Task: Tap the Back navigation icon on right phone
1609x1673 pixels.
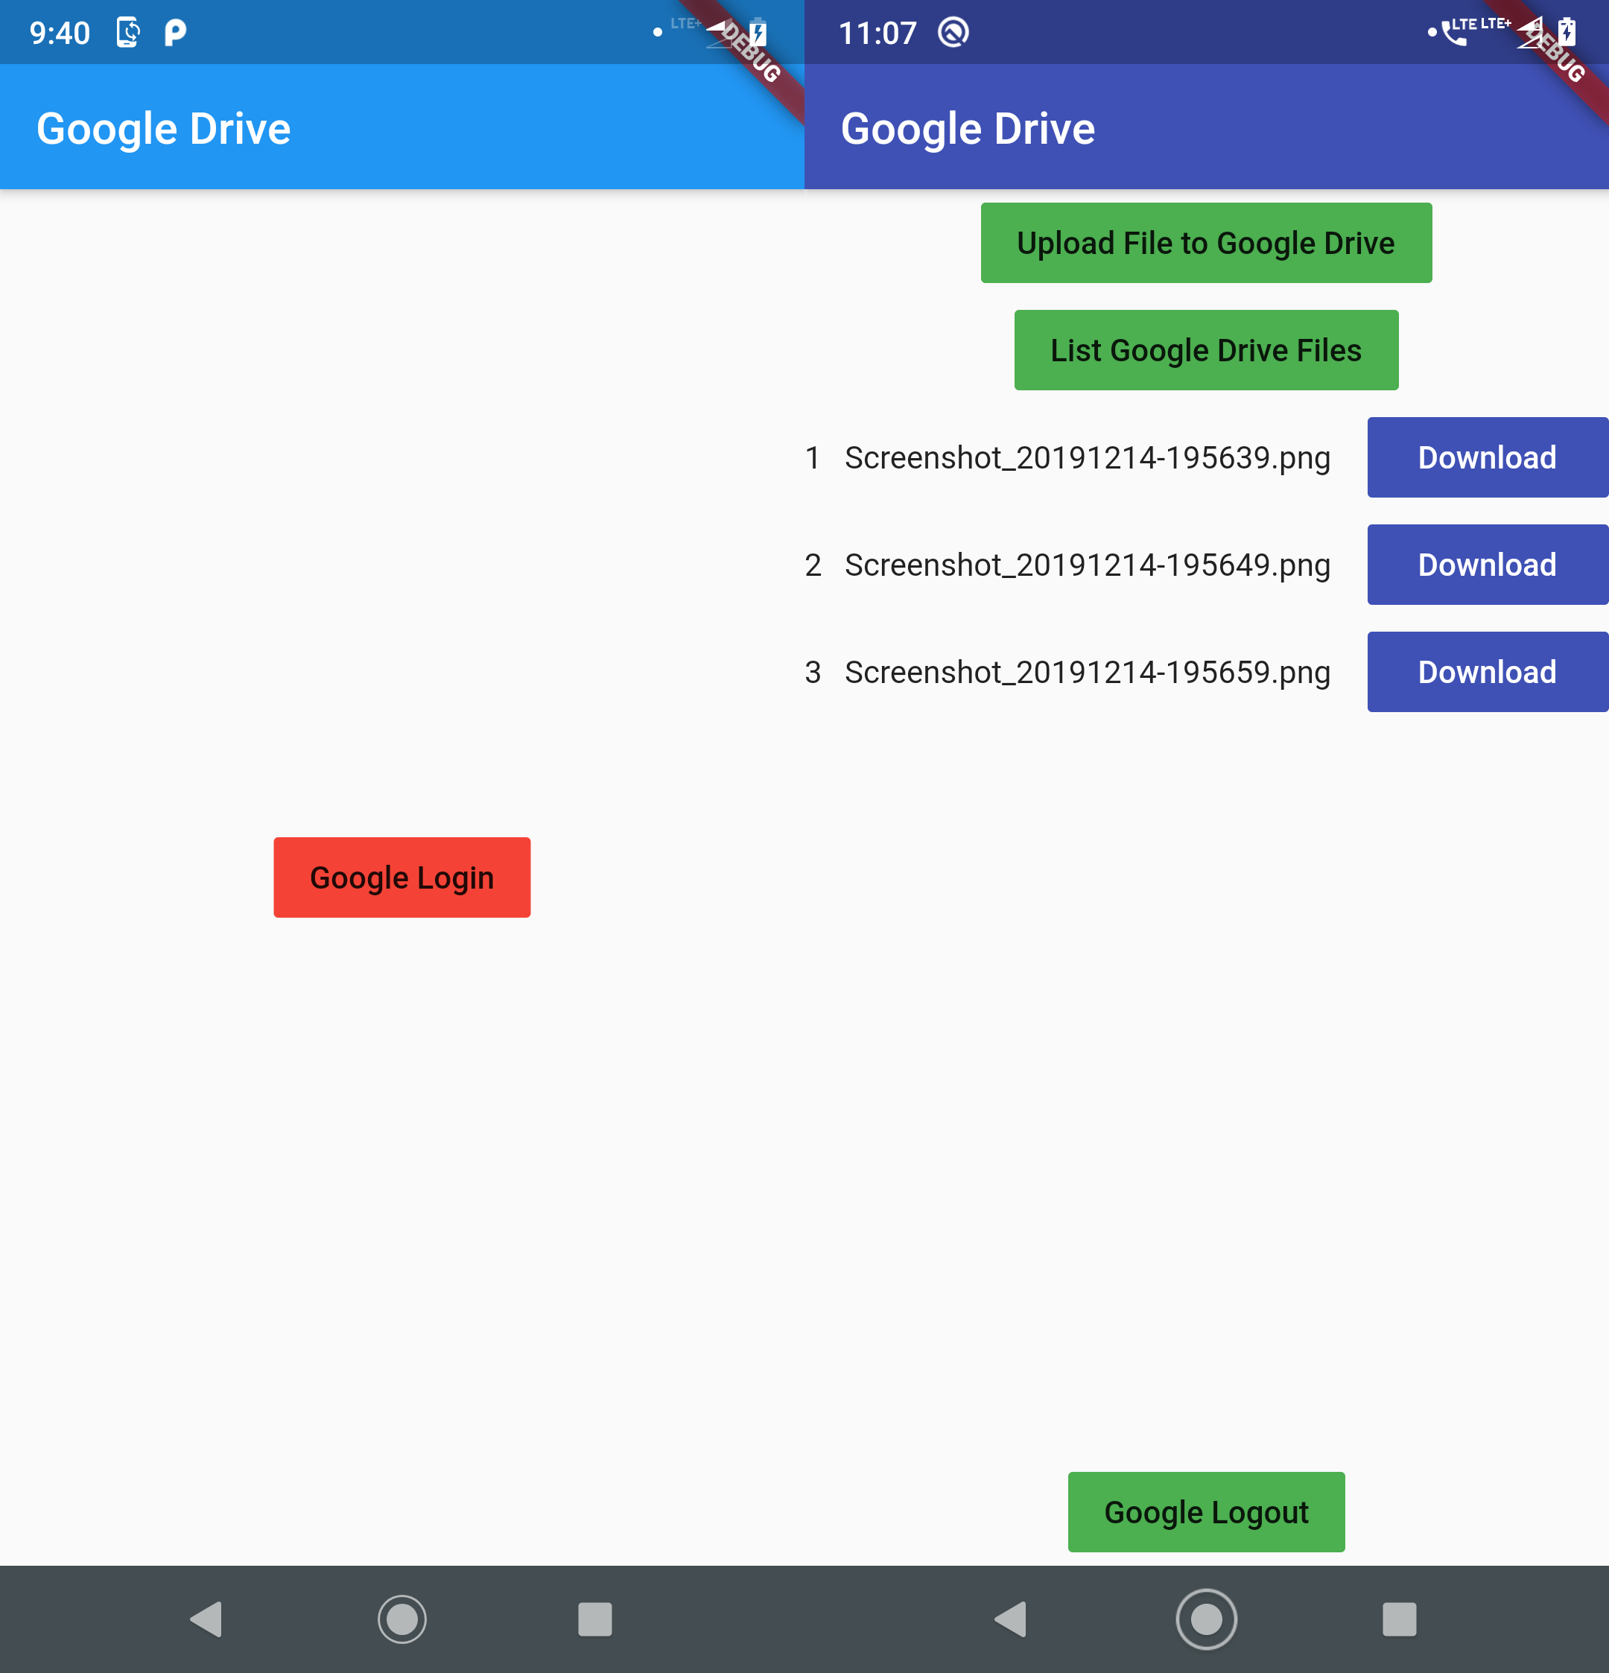Action: (1011, 1619)
